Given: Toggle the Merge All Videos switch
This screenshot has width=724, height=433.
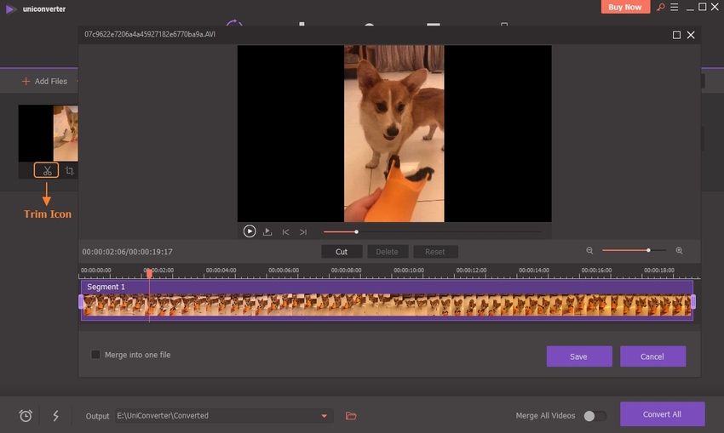Looking at the screenshot, I should tap(595, 416).
